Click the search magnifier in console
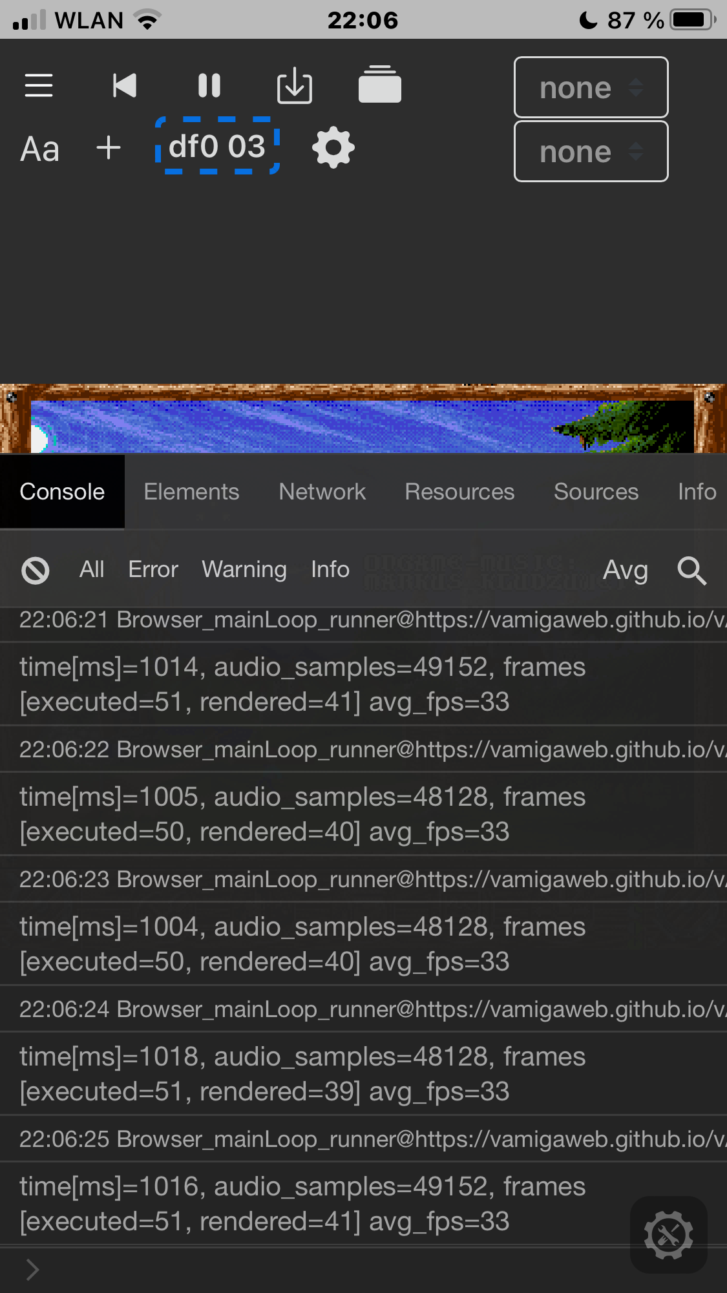The height and width of the screenshot is (1293, 727). [x=691, y=571]
